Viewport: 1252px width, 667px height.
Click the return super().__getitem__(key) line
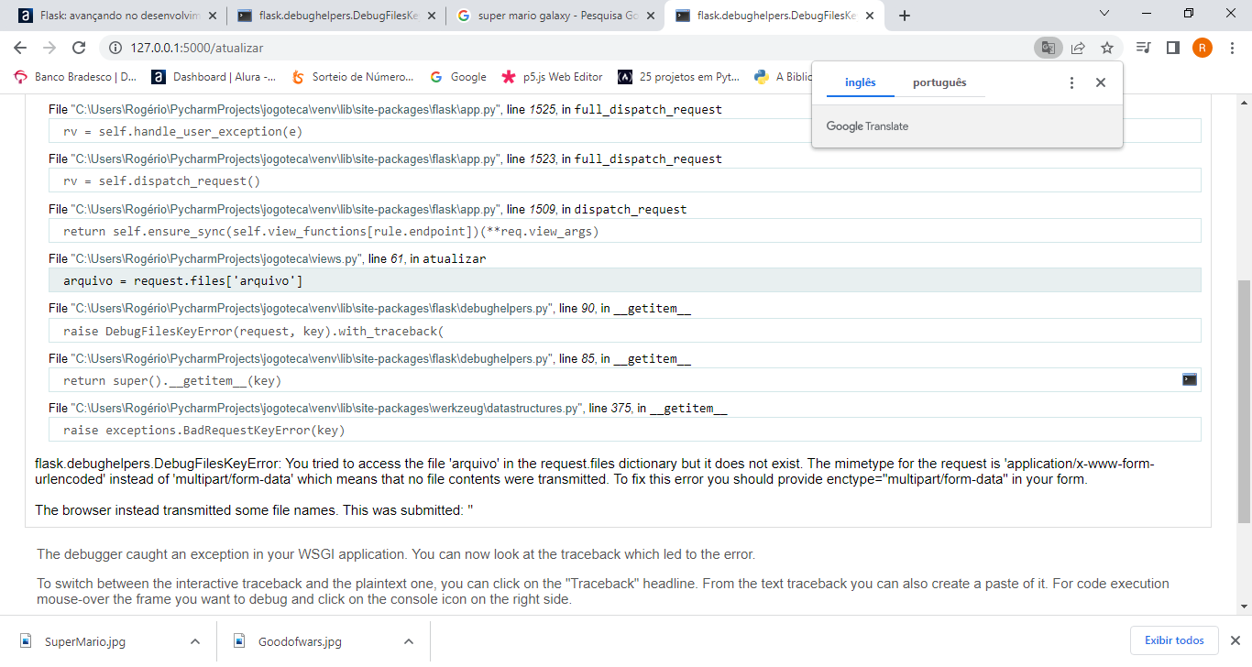[x=625, y=380]
